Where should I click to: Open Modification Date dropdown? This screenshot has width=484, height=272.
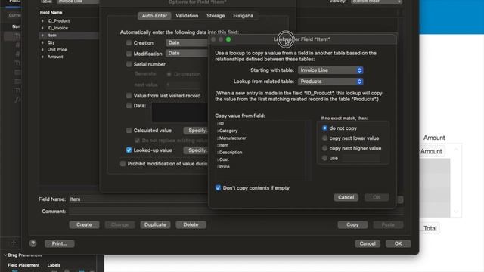click(187, 53)
